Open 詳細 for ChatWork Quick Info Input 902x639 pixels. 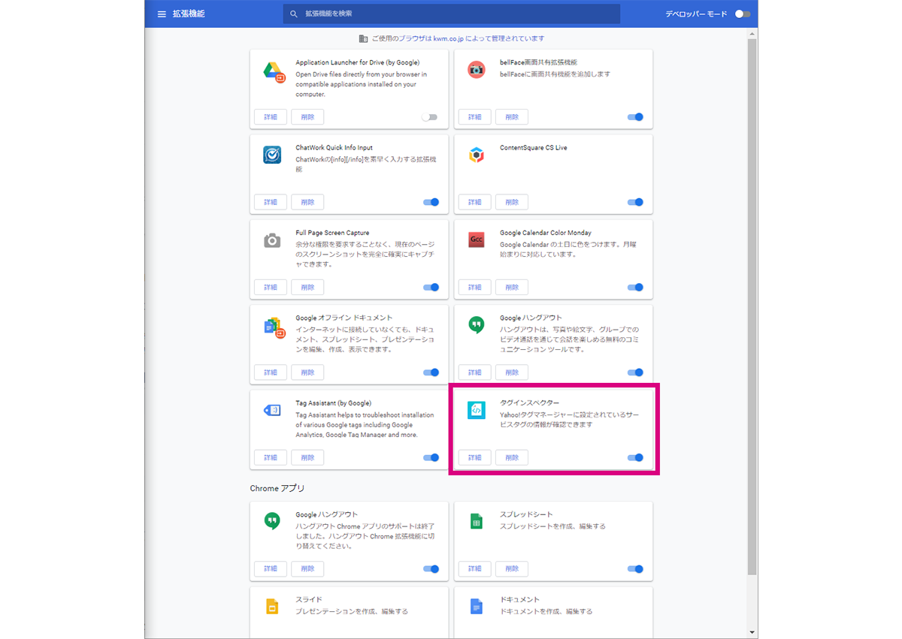271,202
